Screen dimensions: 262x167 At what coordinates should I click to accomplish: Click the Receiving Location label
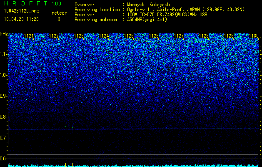click(97, 10)
